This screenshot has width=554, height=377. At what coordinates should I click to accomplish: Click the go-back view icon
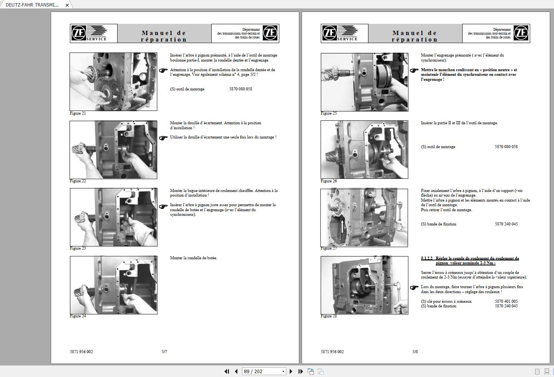tap(311, 371)
